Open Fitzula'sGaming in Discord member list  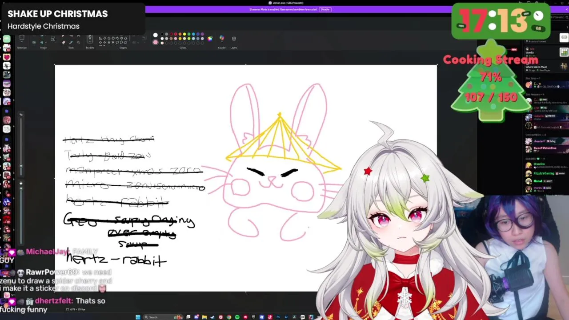pos(547,173)
